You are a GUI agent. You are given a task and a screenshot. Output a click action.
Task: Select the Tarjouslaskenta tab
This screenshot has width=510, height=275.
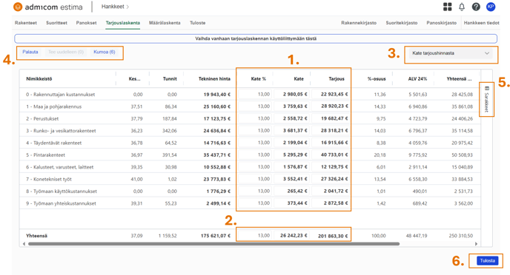pyautogui.click(x=122, y=23)
